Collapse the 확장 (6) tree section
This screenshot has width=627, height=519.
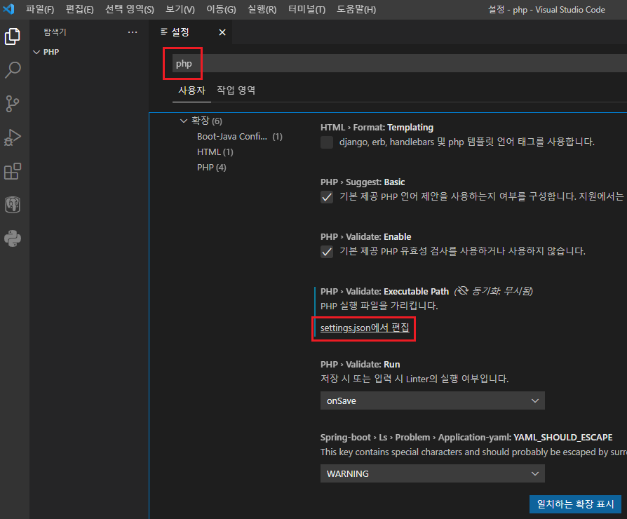pos(184,121)
